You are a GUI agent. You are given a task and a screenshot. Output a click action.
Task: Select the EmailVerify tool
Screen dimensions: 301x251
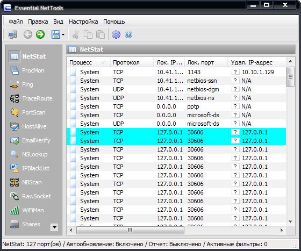pos(30,140)
